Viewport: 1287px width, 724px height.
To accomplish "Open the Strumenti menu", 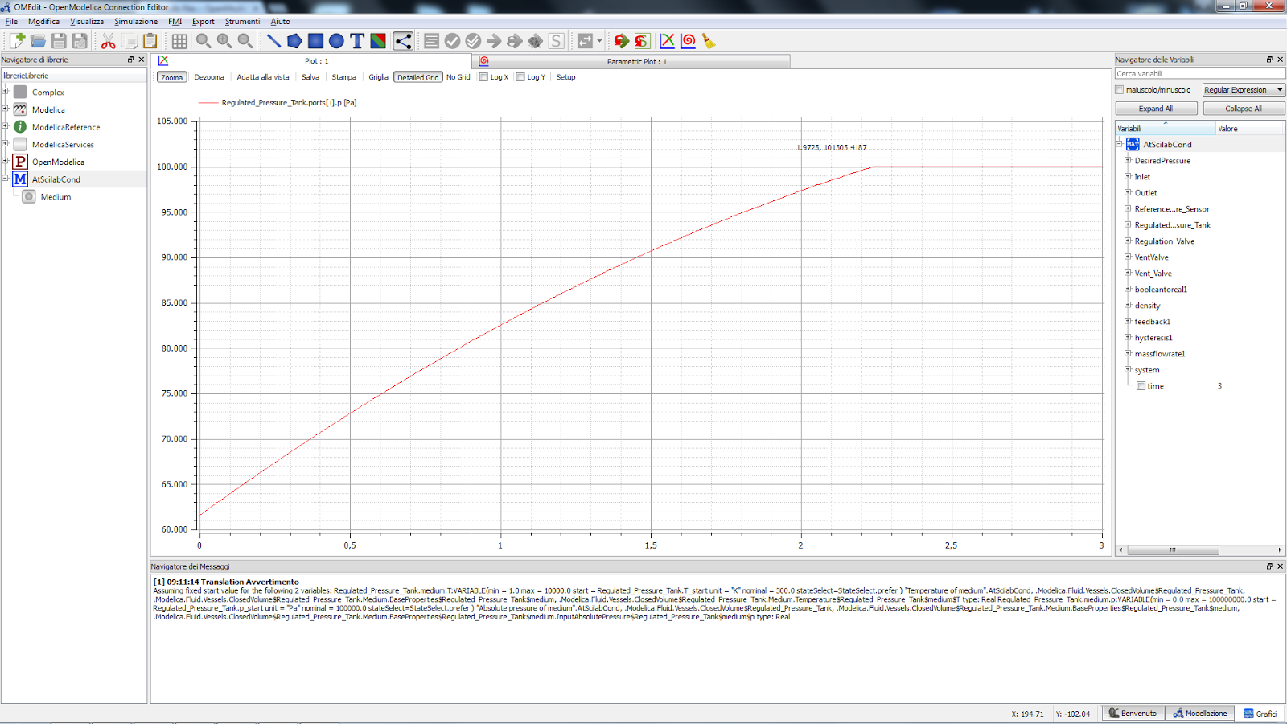I will pos(242,22).
